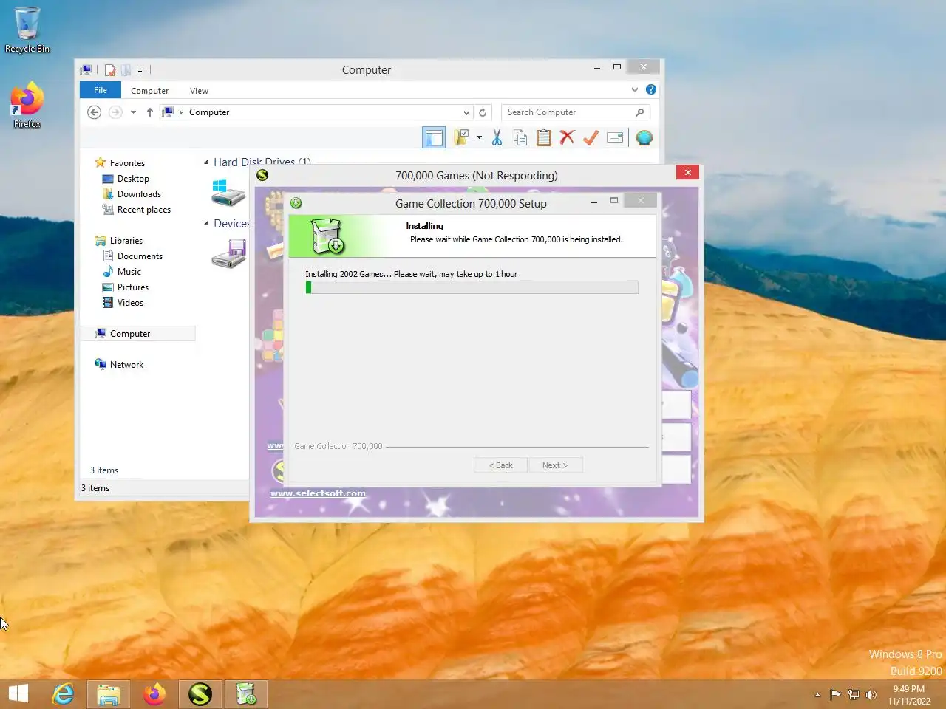
Task: Click the www.selectsoft.com link
Action: tap(318, 493)
